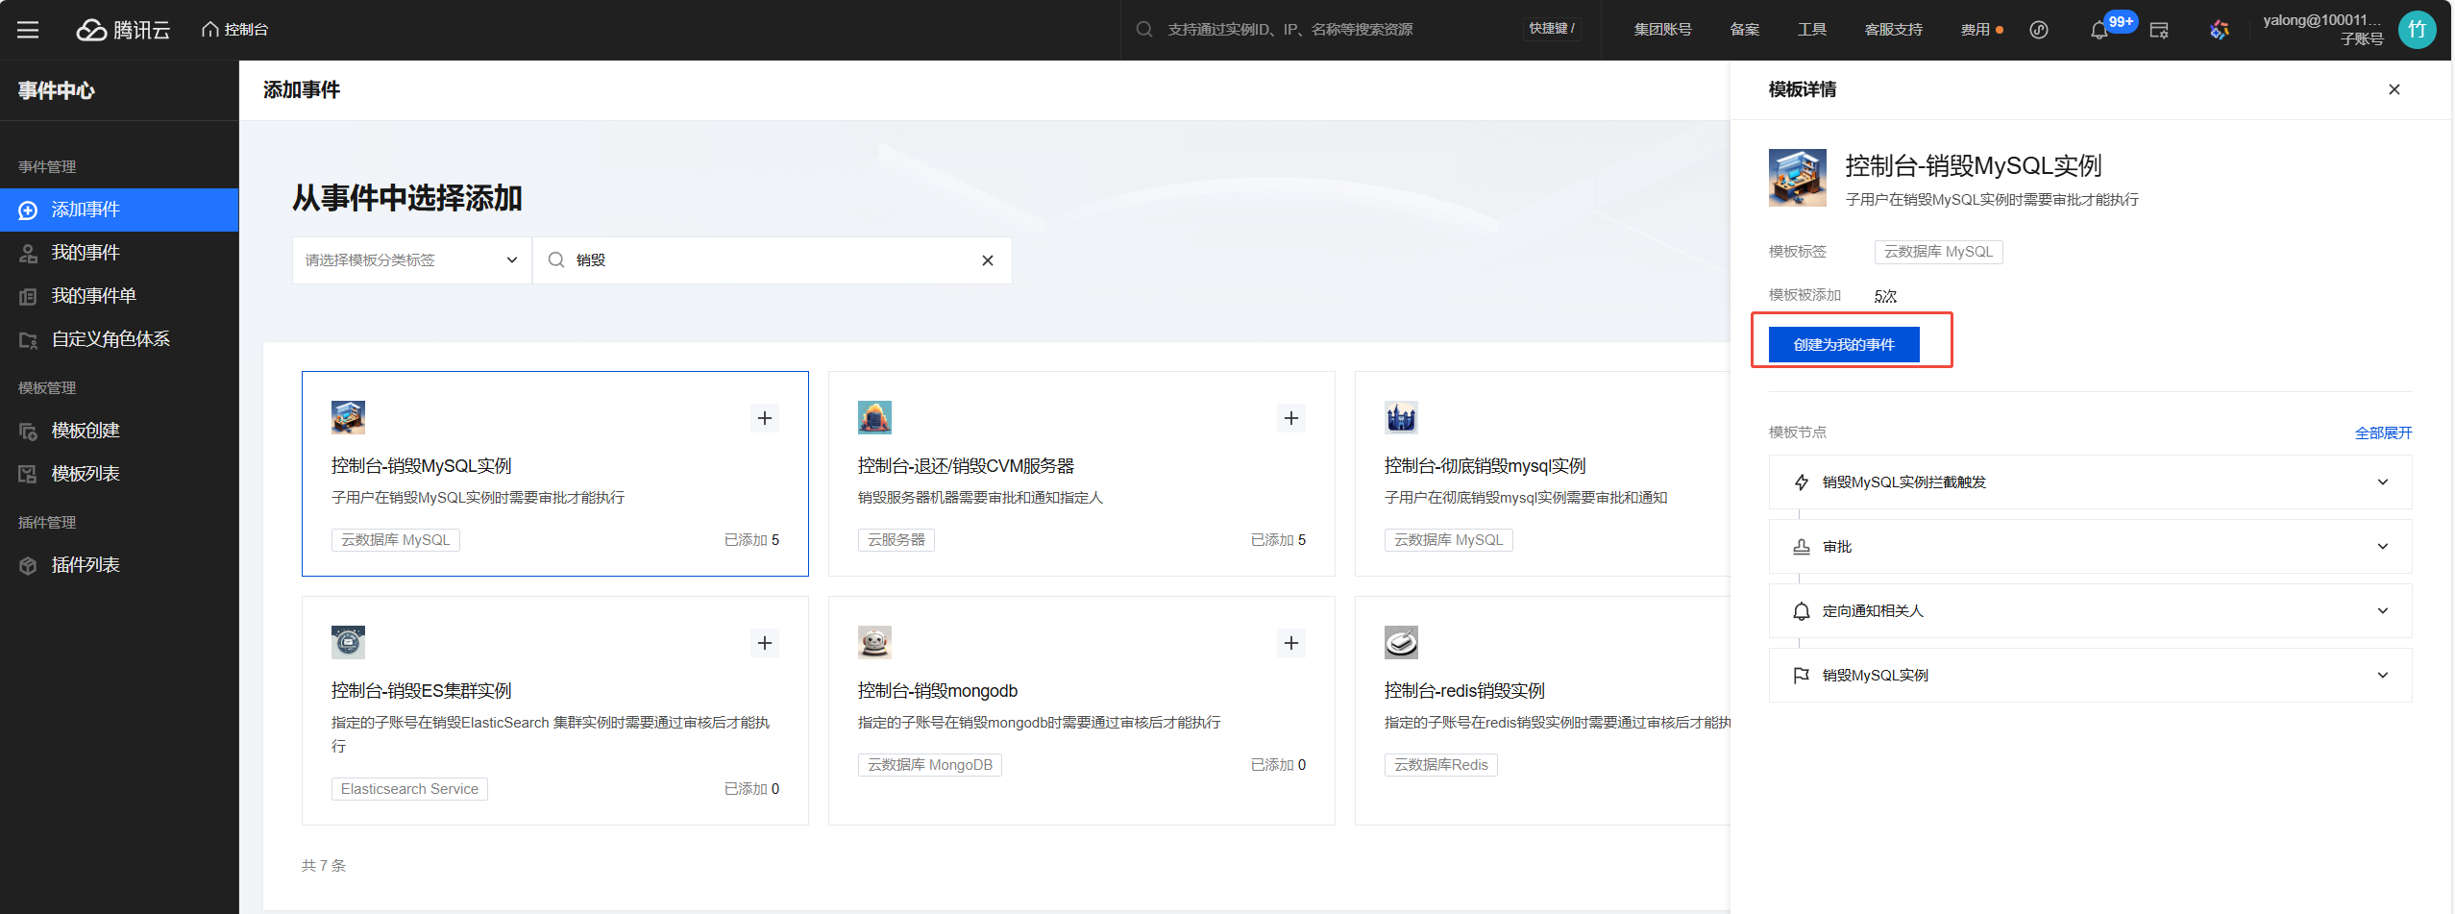Click plus icon on 控制台-销毁mongodb card

point(1290,643)
